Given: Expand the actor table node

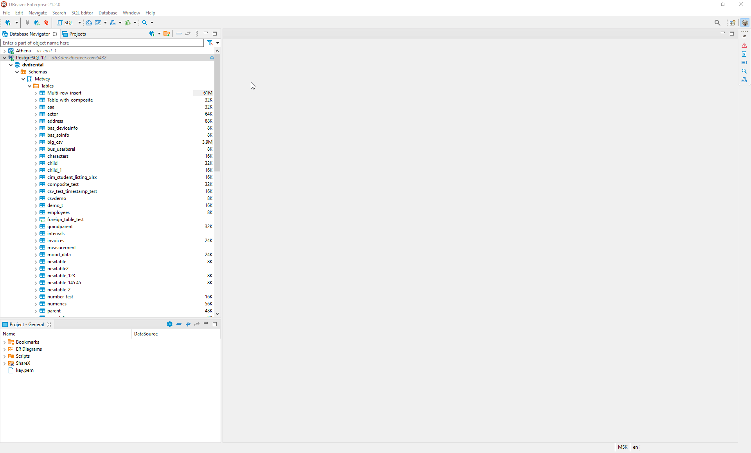Looking at the screenshot, I should (x=36, y=114).
